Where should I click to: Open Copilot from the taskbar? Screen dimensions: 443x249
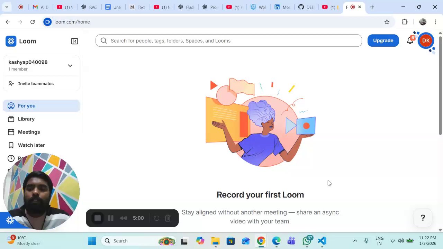click(x=200, y=241)
